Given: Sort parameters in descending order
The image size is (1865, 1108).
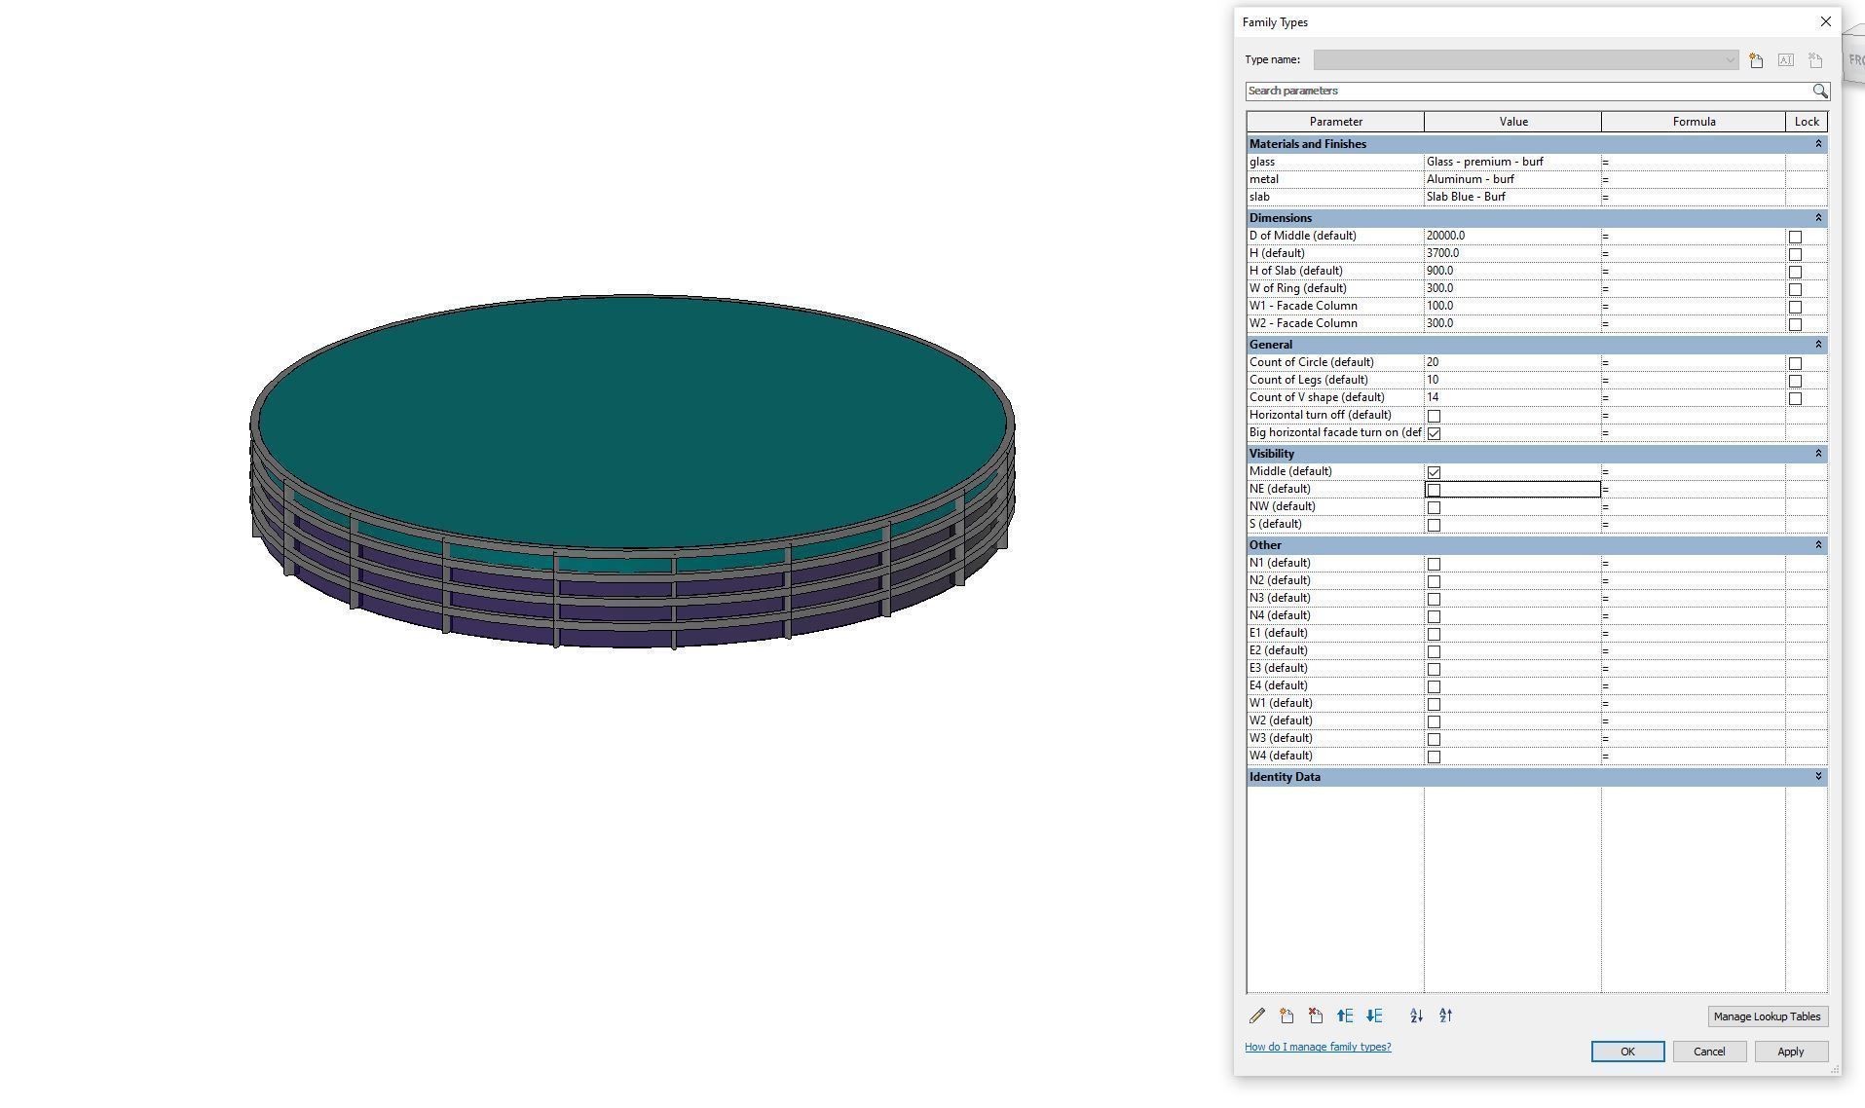Looking at the screenshot, I should click(x=1445, y=1016).
